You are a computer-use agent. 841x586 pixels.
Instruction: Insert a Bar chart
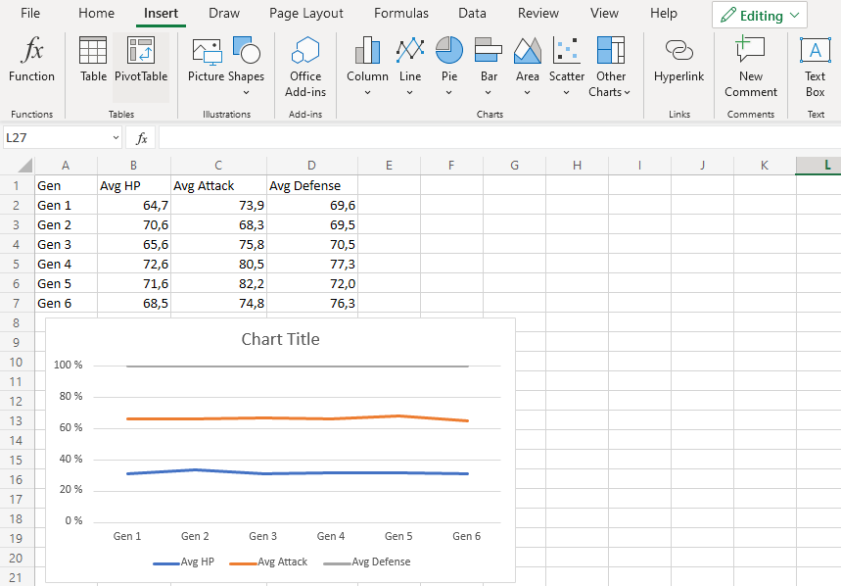click(488, 65)
